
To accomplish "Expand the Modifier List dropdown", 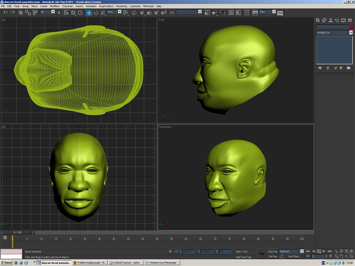I will coord(335,32).
